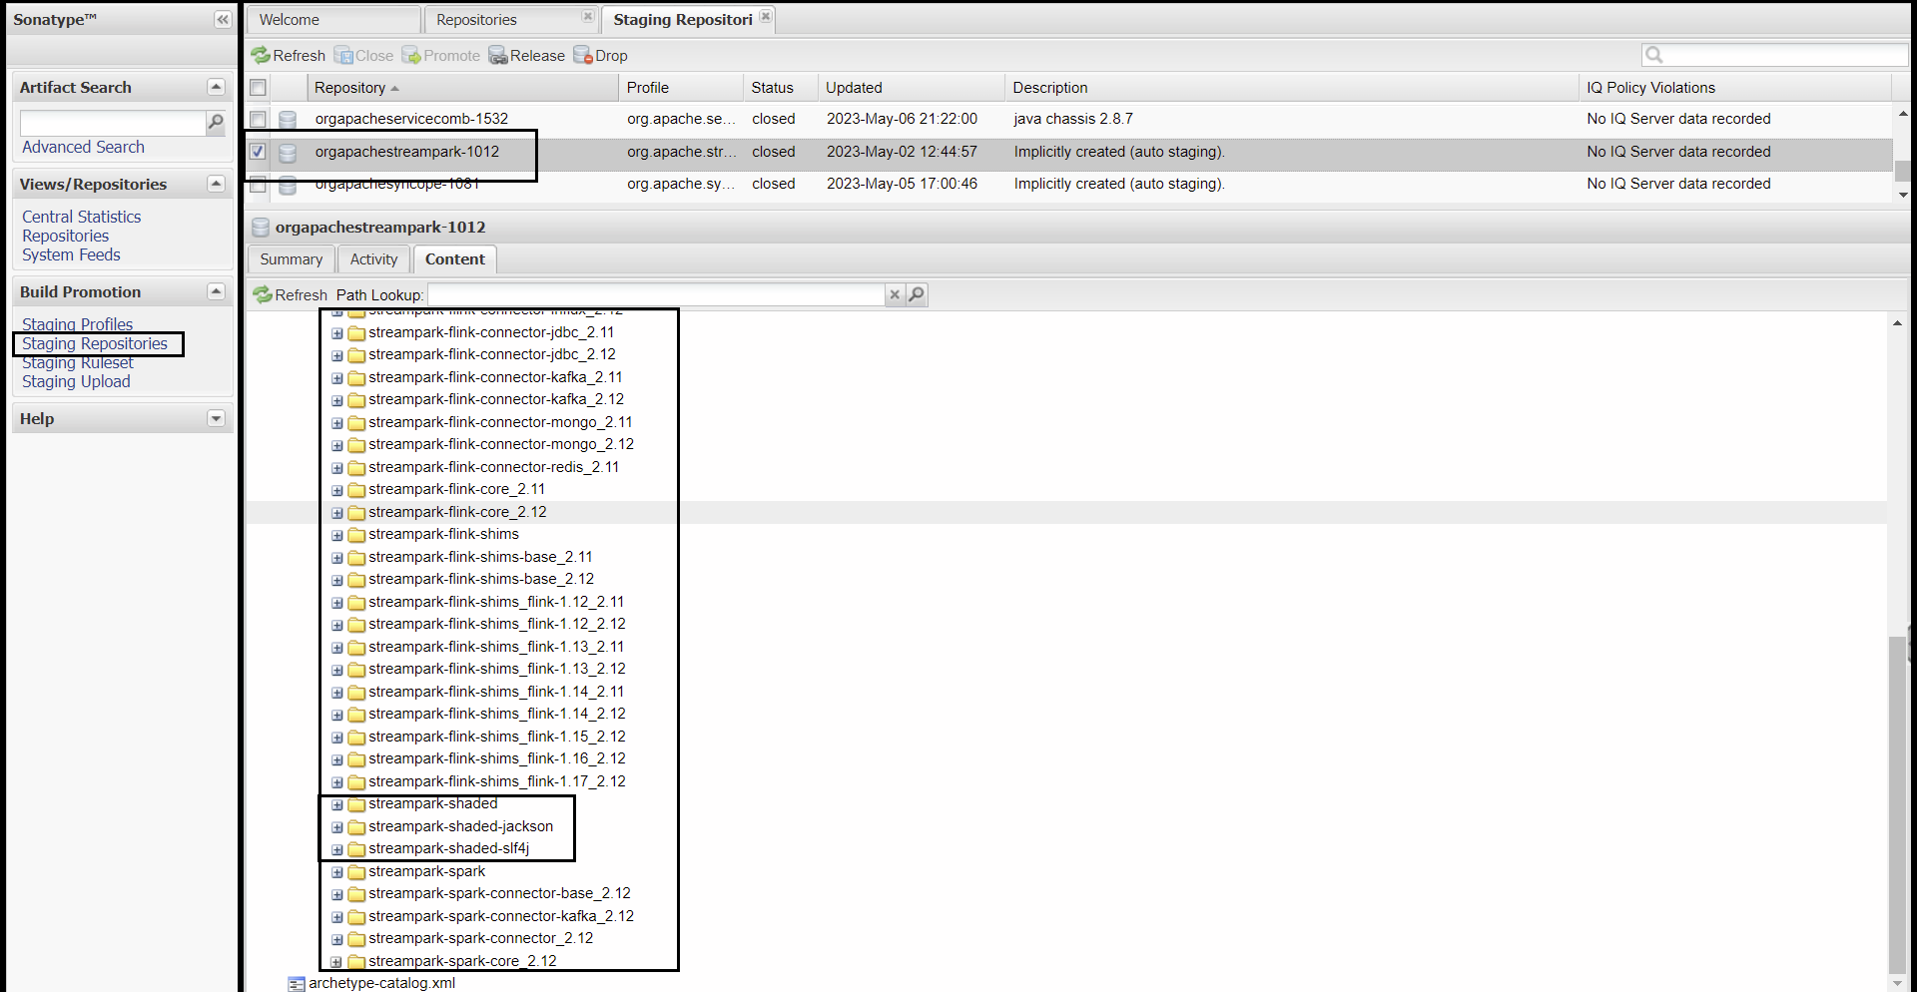Click the Path Lookup input field
The width and height of the screenshot is (1917, 992).
[655, 294]
